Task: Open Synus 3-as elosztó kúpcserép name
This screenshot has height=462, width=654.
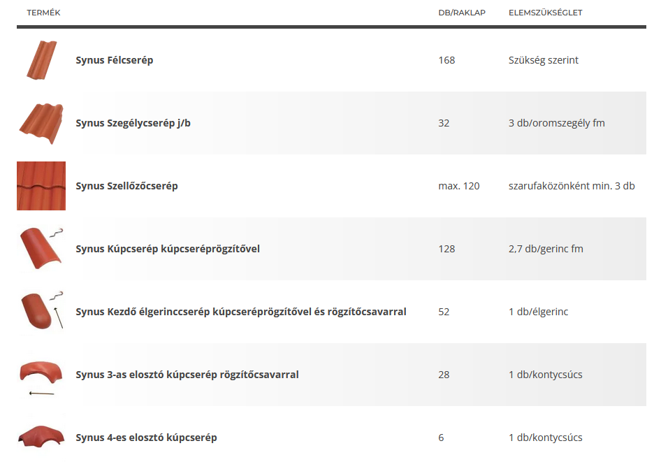Action: [187, 375]
